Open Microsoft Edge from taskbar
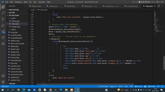165x92 pixels. (x=24, y=90)
